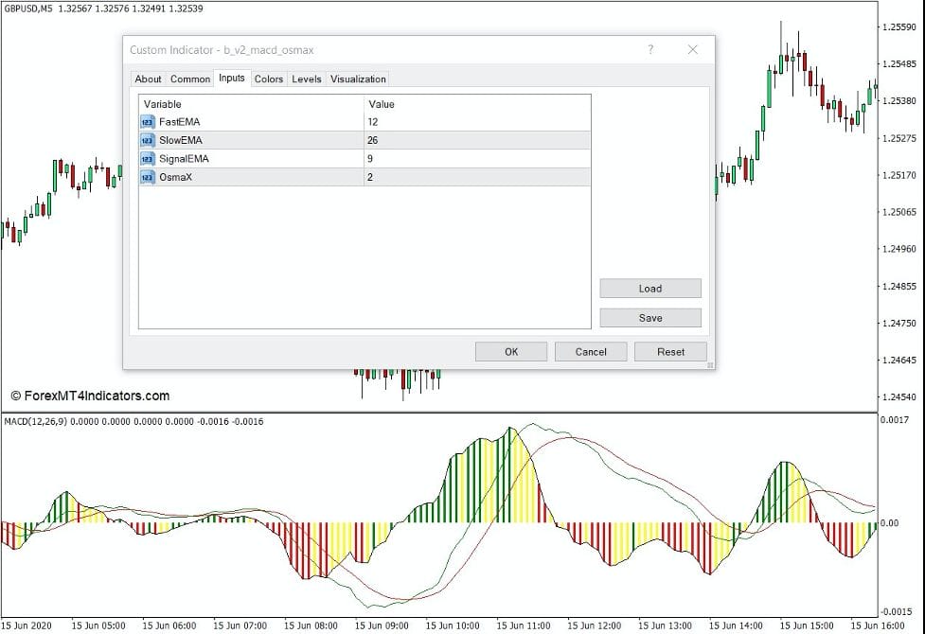Switch to the Visualization tab
The height and width of the screenshot is (634, 925).
point(357,79)
